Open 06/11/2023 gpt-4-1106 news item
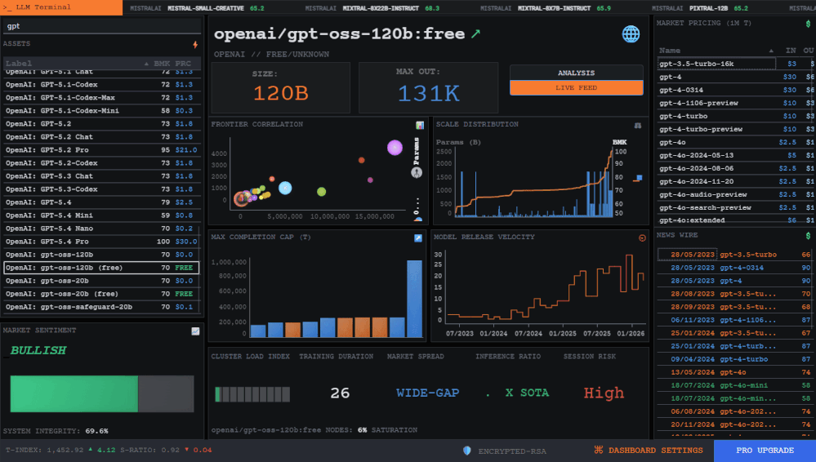The height and width of the screenshot is (462, 816). (735, 320)
